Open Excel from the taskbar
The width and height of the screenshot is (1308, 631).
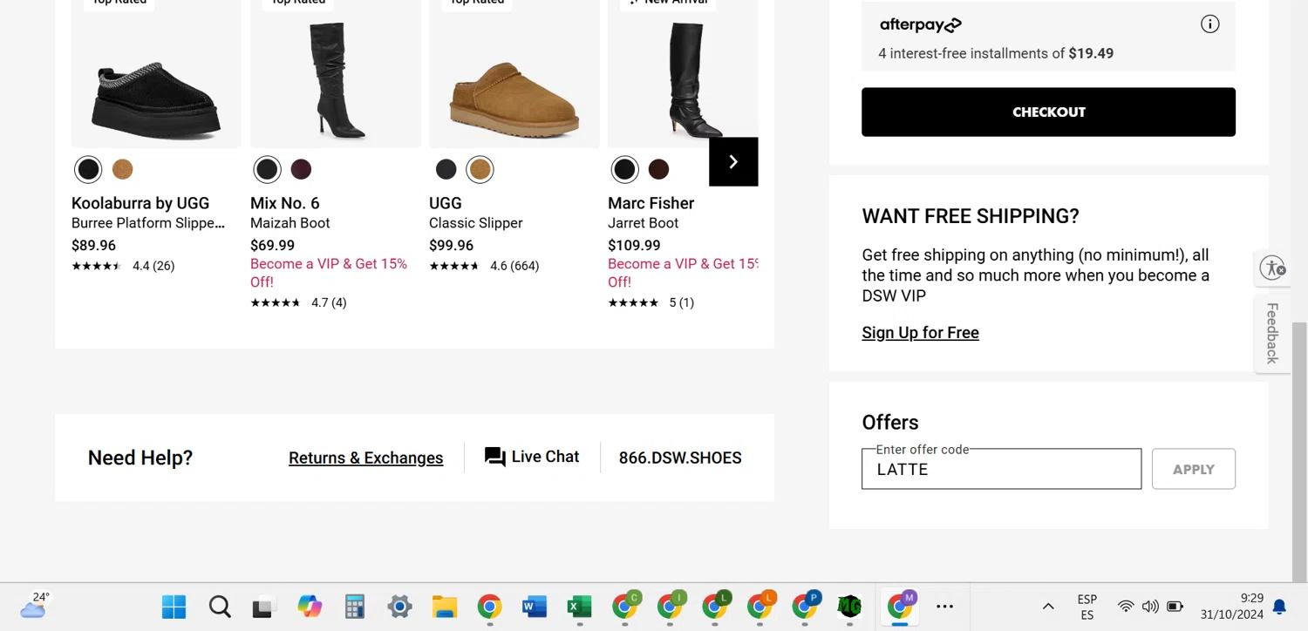579,607
